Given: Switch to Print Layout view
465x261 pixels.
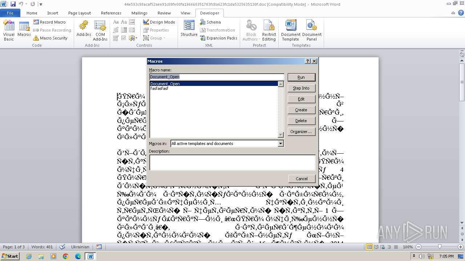Looking at the screenshot, I should pyautogui.click(x=369, y=247).
